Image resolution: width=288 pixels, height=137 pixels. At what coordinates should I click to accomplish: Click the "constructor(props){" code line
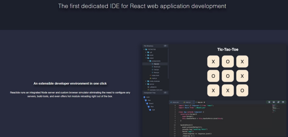tap(189, 114)
